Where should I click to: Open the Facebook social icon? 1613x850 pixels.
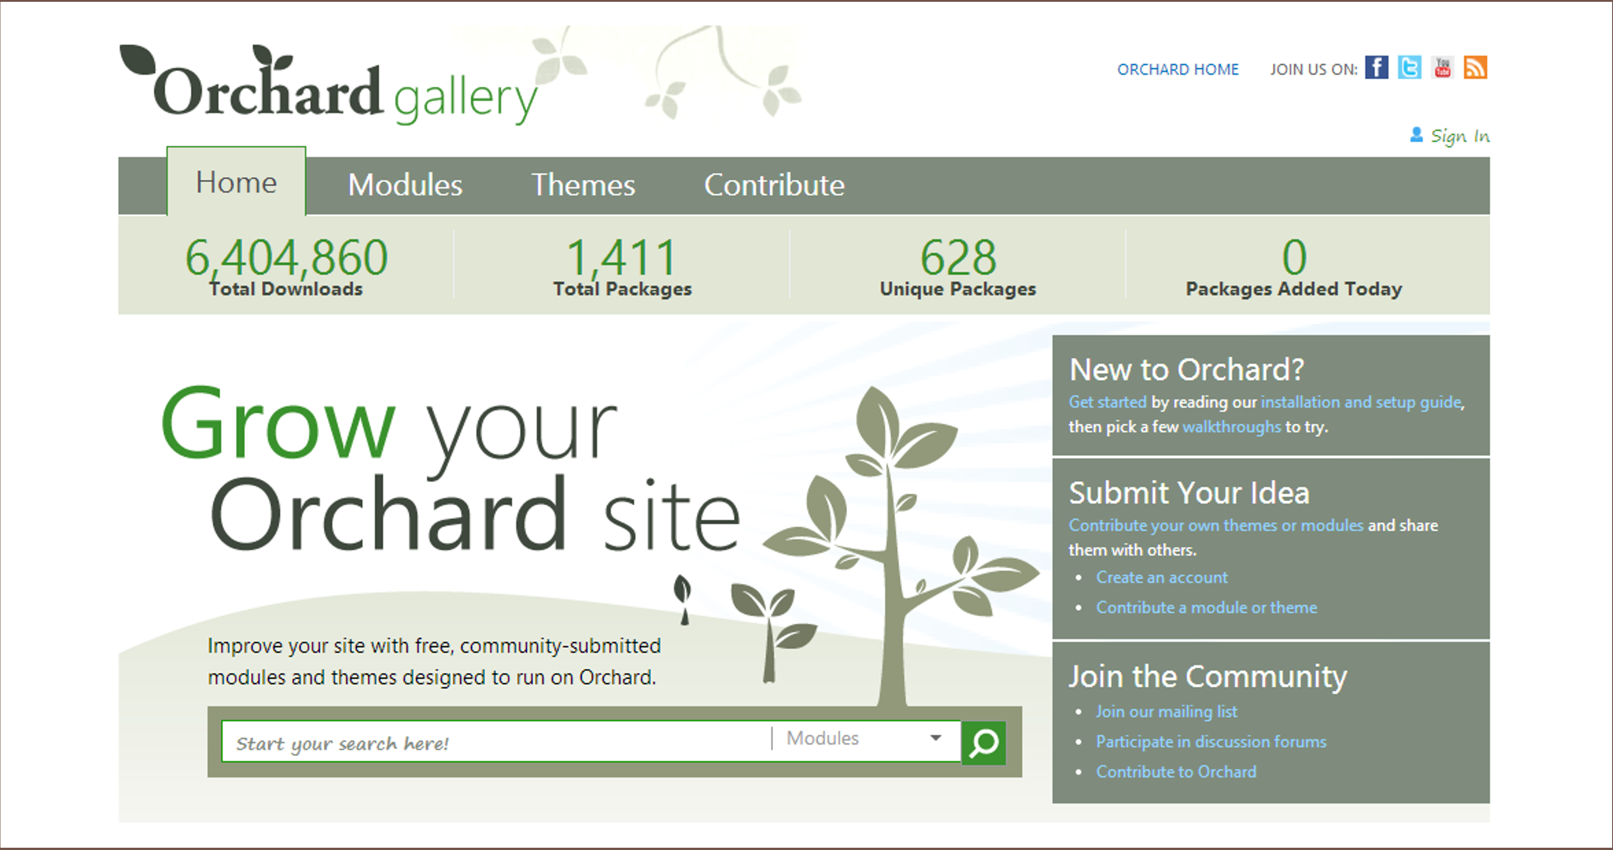click(x=1376, y=68)
